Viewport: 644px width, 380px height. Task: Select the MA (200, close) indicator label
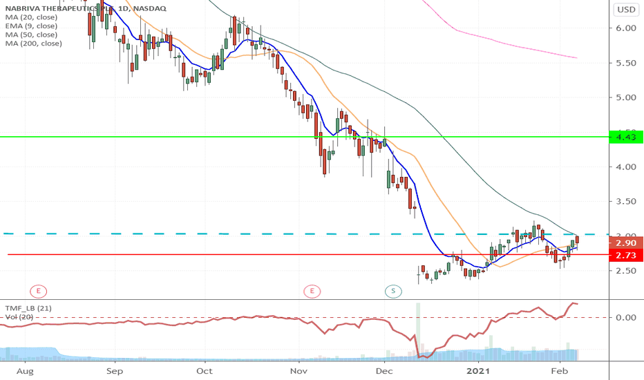pos(34,44)
